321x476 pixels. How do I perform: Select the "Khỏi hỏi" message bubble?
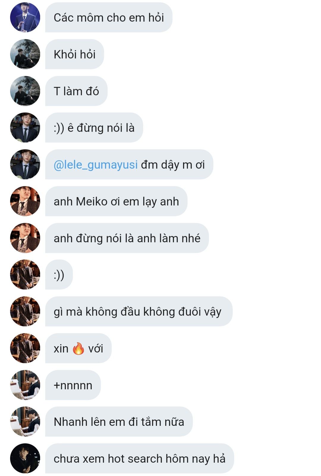pyautogui.click(x=75, y=54)
